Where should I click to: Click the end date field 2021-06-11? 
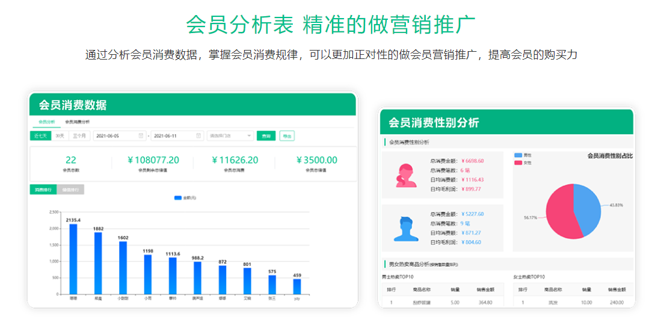click(176, 135)
